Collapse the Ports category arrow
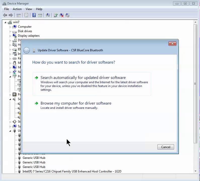Screen dimensions: 200x181 click(x=10, y=77)
